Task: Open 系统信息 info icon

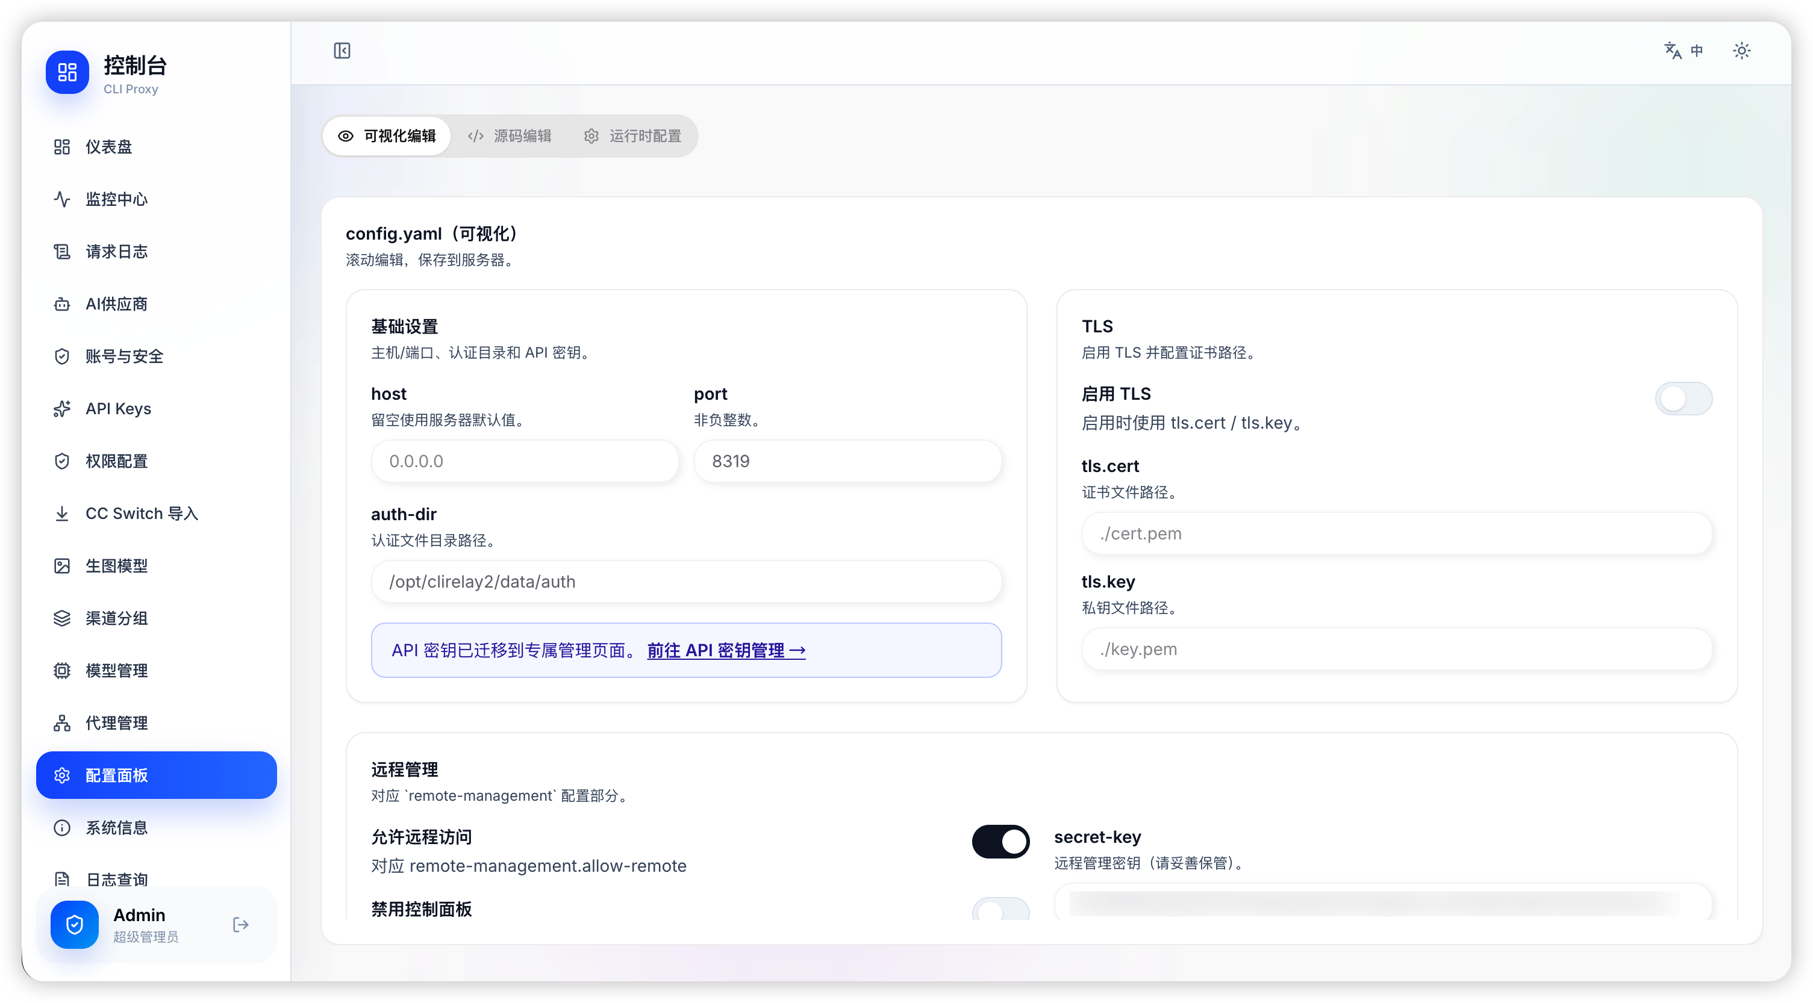Action: [62, 828]
